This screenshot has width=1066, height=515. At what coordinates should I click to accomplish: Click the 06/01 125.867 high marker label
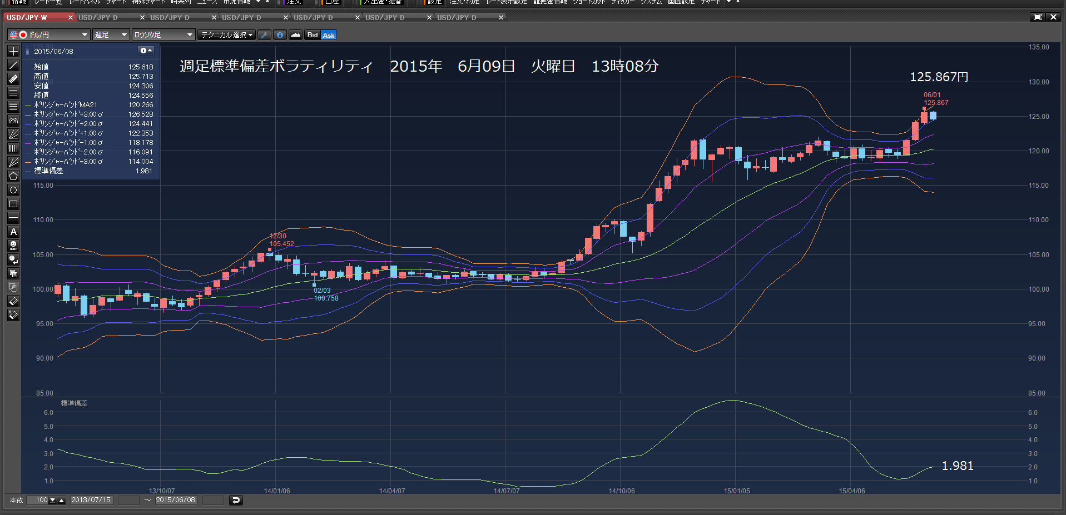tap(936, 99)
